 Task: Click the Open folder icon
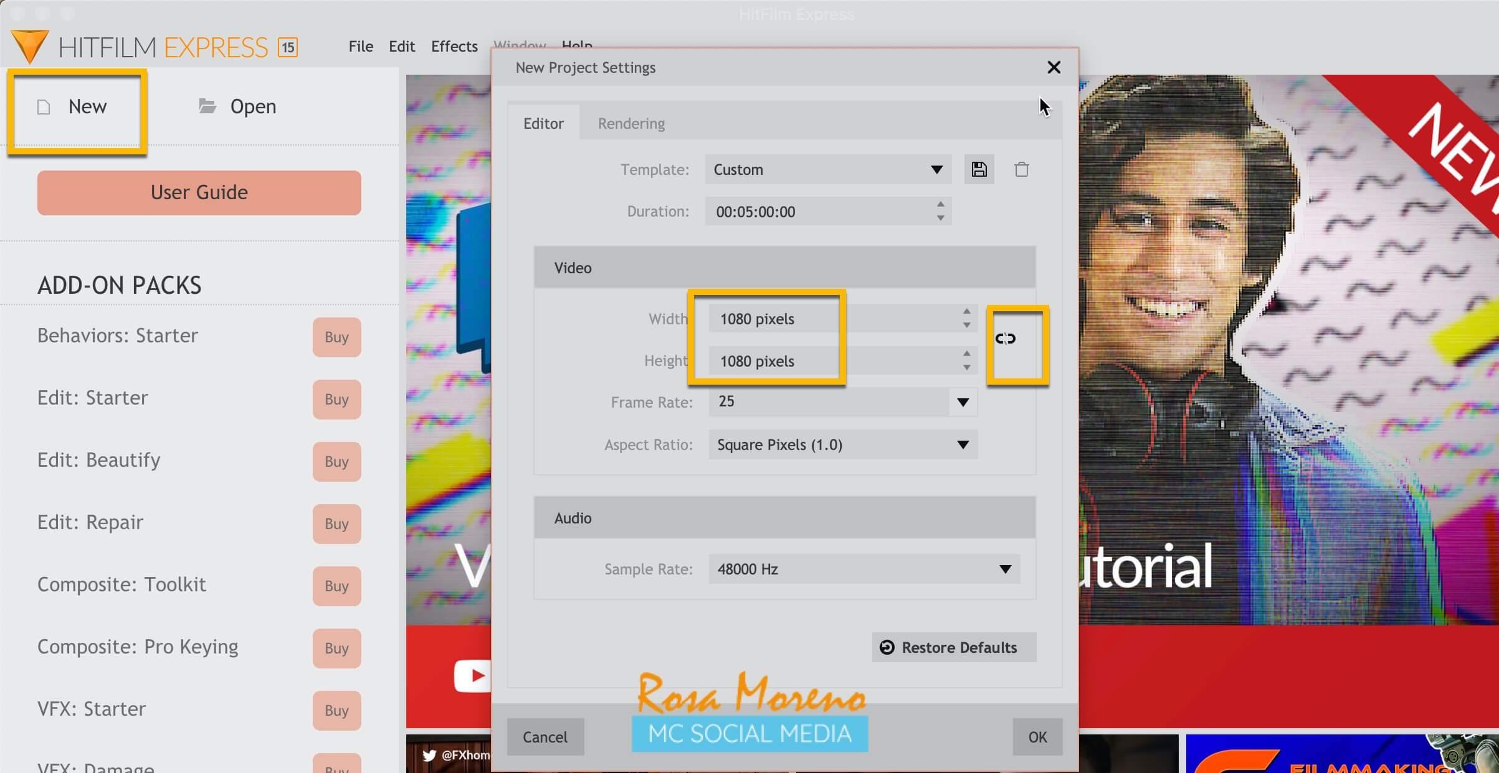207,106
